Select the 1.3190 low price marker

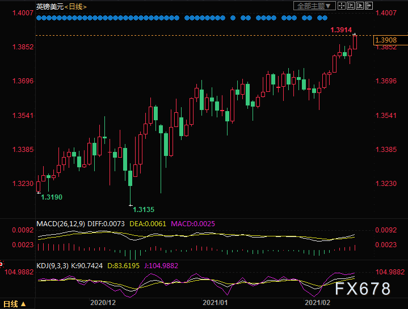[52, 197]
